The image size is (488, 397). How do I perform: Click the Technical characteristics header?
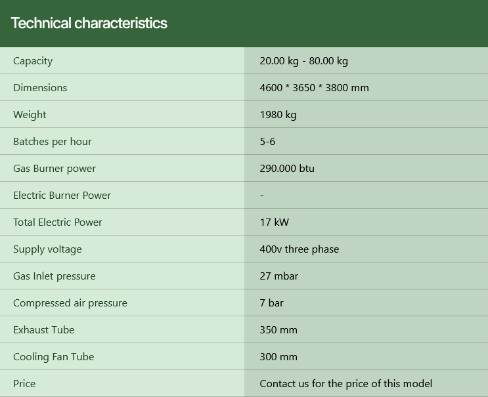pos(89,24)
